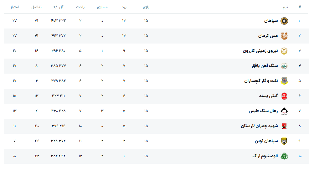Open the آلومینیوم اراک team name link
This screenshot has width=314, height=171.
click(265, 156)
